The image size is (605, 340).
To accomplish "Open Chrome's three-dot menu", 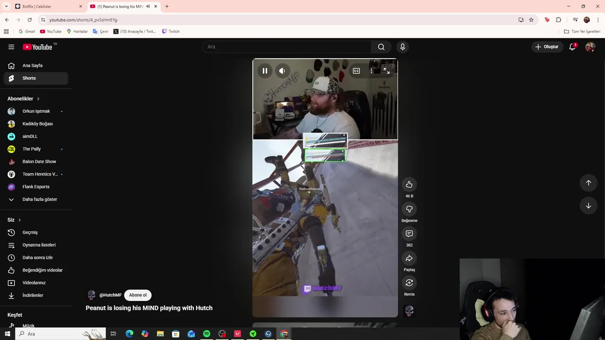I will 598,20.
